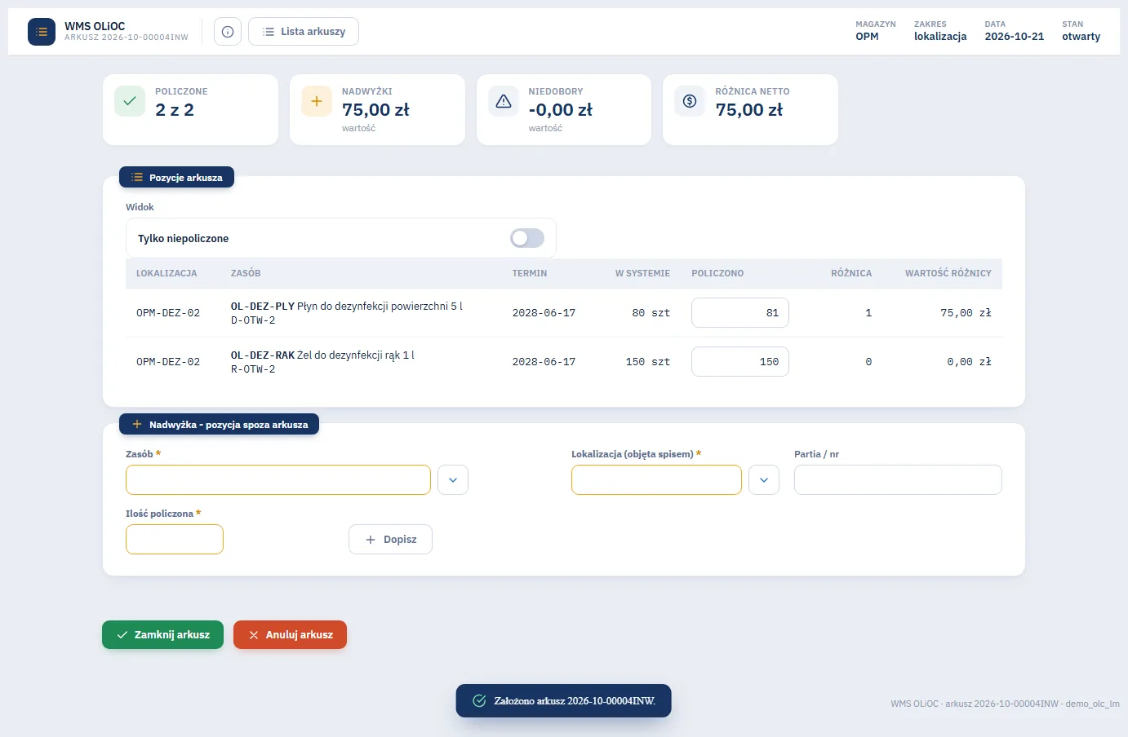Click the check icon in the toast notification
The height and width of the screenshot is (737, 1128).
[480, 701]
